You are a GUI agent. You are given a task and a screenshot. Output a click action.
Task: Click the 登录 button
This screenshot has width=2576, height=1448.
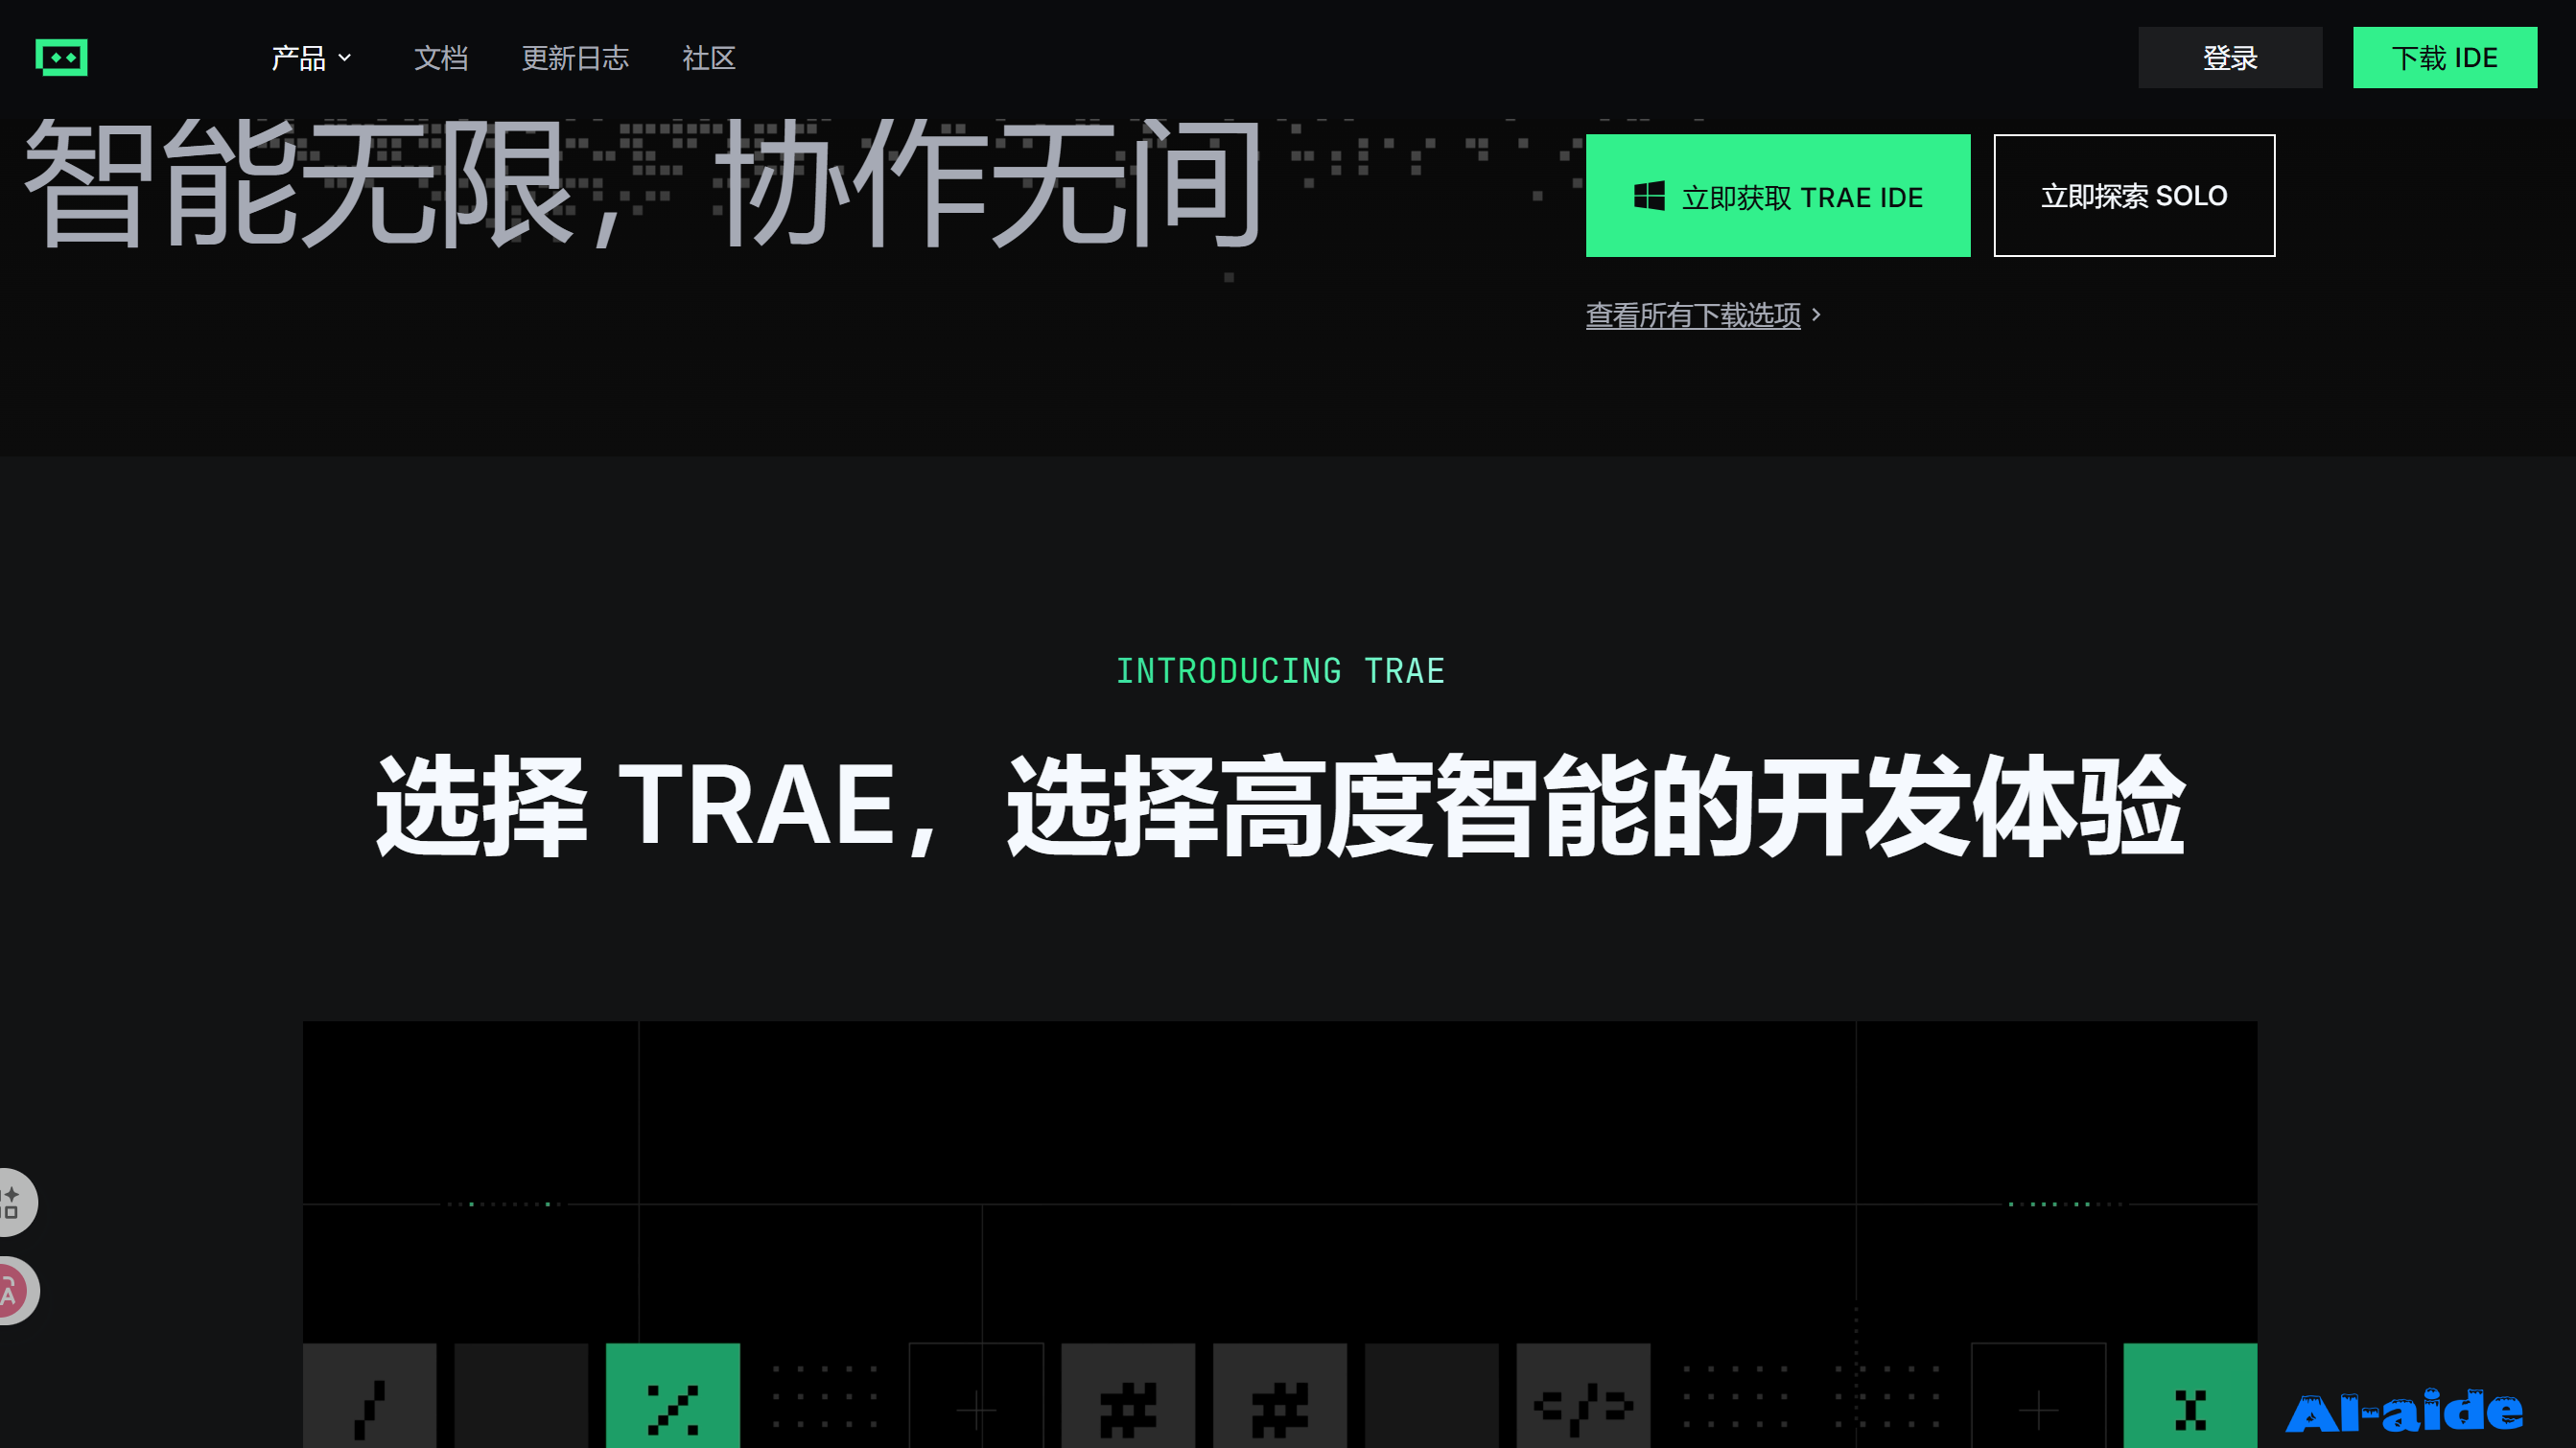tap(2229, 58)
